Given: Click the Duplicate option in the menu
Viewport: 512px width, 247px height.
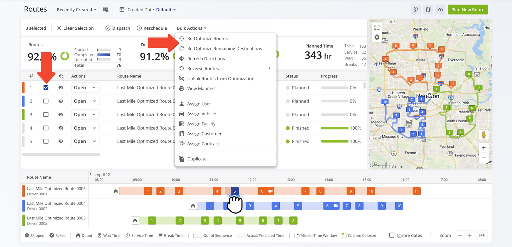Looking at the screenshot, I should (197, 159).
